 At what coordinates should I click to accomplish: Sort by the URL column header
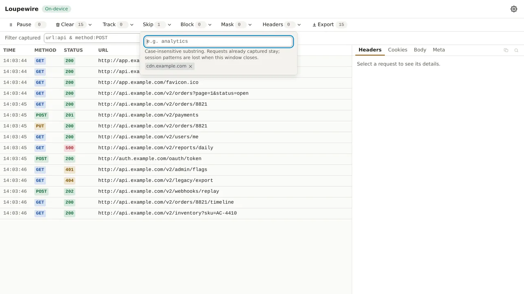[103, 50]
